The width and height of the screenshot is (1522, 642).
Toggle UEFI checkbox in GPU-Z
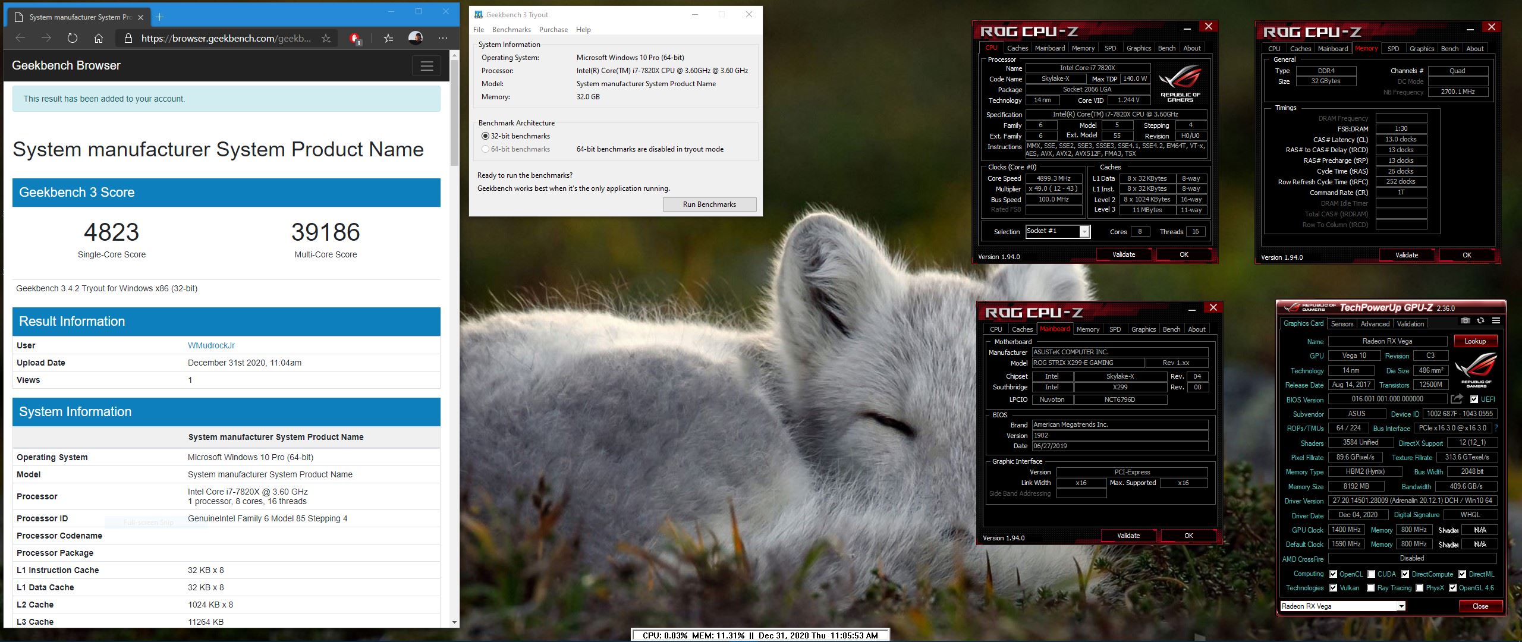tap(1474, 399)
